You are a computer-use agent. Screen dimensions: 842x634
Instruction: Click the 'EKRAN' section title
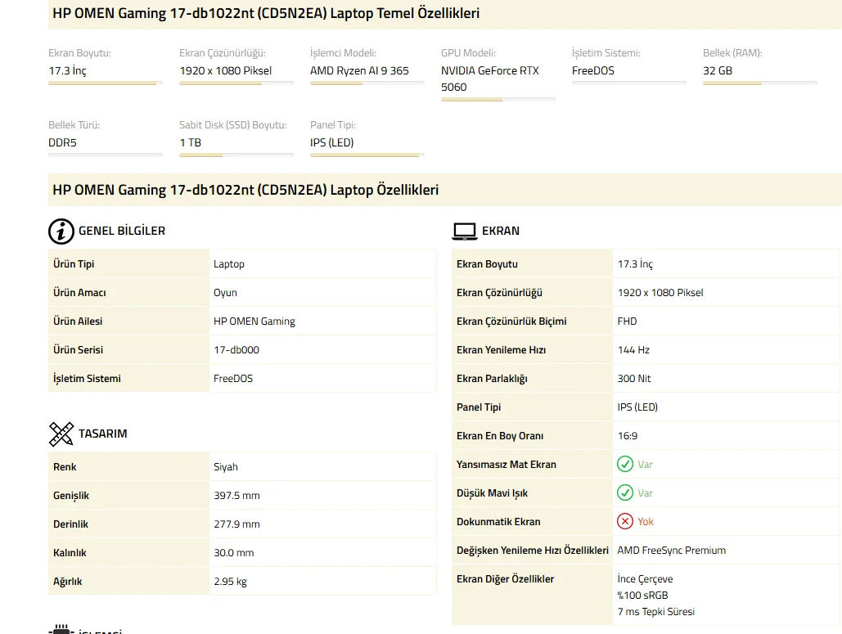501,232
